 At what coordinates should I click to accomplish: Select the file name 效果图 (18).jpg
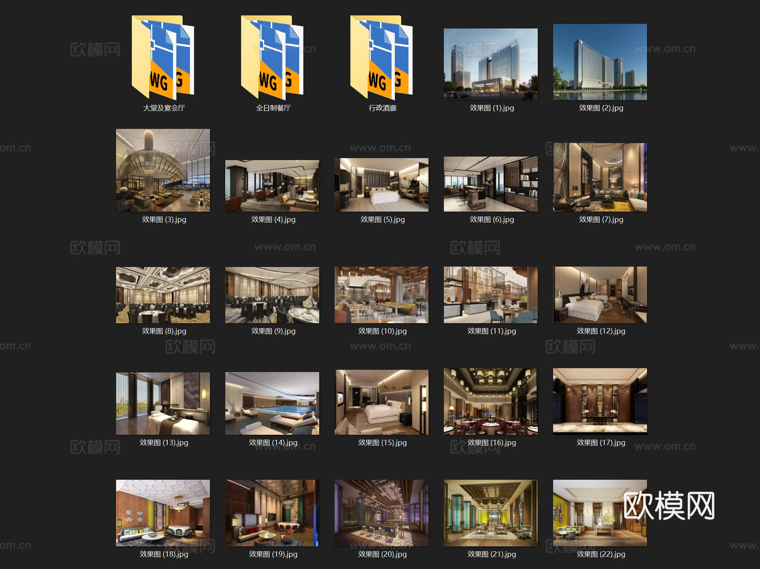[164, 554]
